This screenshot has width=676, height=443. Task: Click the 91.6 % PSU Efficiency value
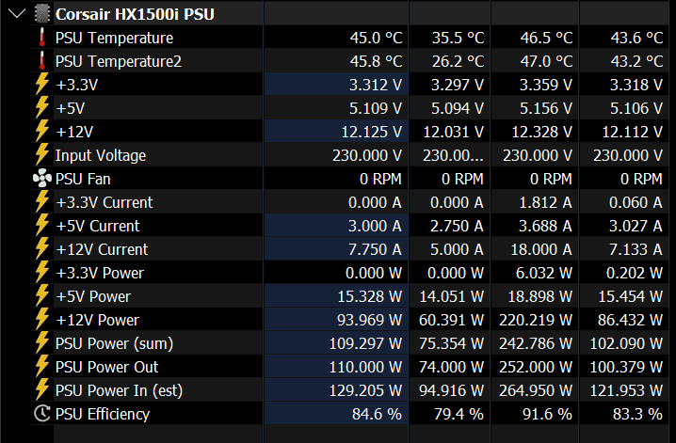(547, 414)
